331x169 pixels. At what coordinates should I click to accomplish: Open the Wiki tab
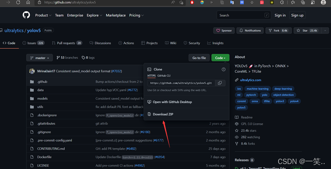click(171, 43)
